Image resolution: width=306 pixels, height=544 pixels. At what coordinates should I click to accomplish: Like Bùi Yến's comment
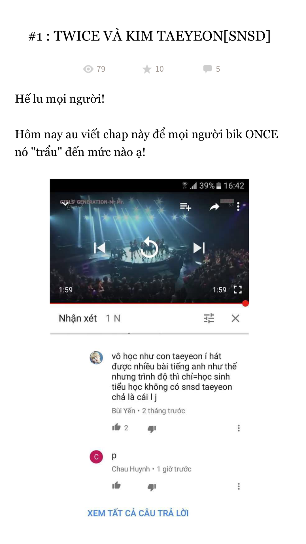(x=116, y=427)
